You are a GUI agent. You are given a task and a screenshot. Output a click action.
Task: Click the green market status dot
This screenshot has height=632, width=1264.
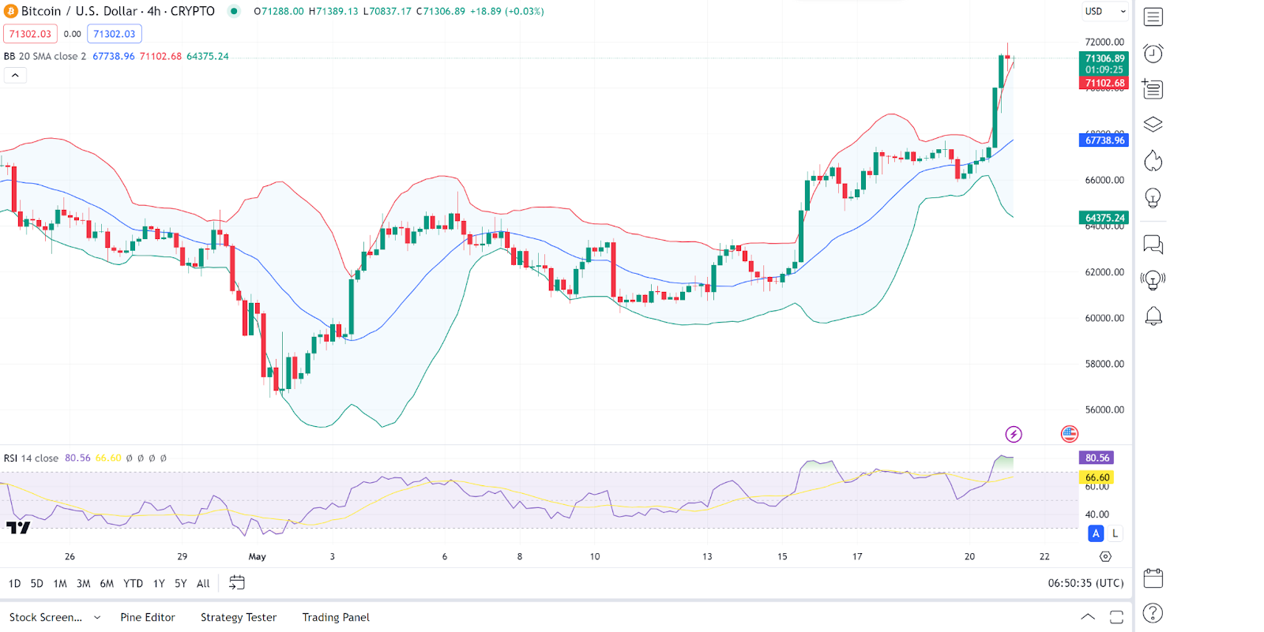coord(234,11)
